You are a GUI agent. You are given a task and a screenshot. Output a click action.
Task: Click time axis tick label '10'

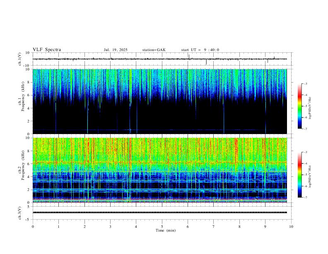pyautogui.click(x=291, y=227)
